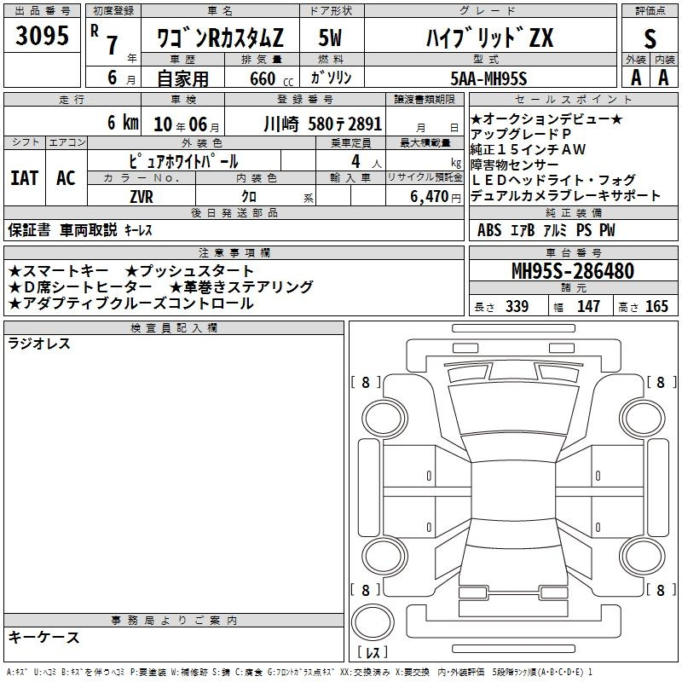The image size is (682, 682).
Task: Click the sales point 純正15インチAW
Action: coord(528,149)
